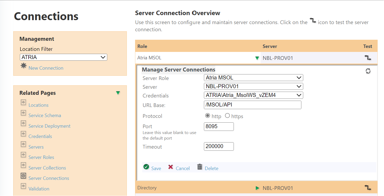
Task: Test the Directory server connection
Action: point(368,188)
